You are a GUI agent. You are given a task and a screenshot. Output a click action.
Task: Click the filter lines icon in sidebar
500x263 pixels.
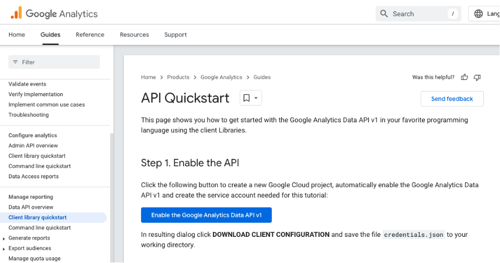15,62
